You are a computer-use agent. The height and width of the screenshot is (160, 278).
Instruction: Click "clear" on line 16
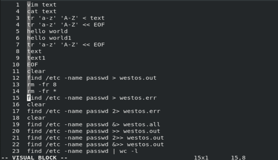pos(36,105)
